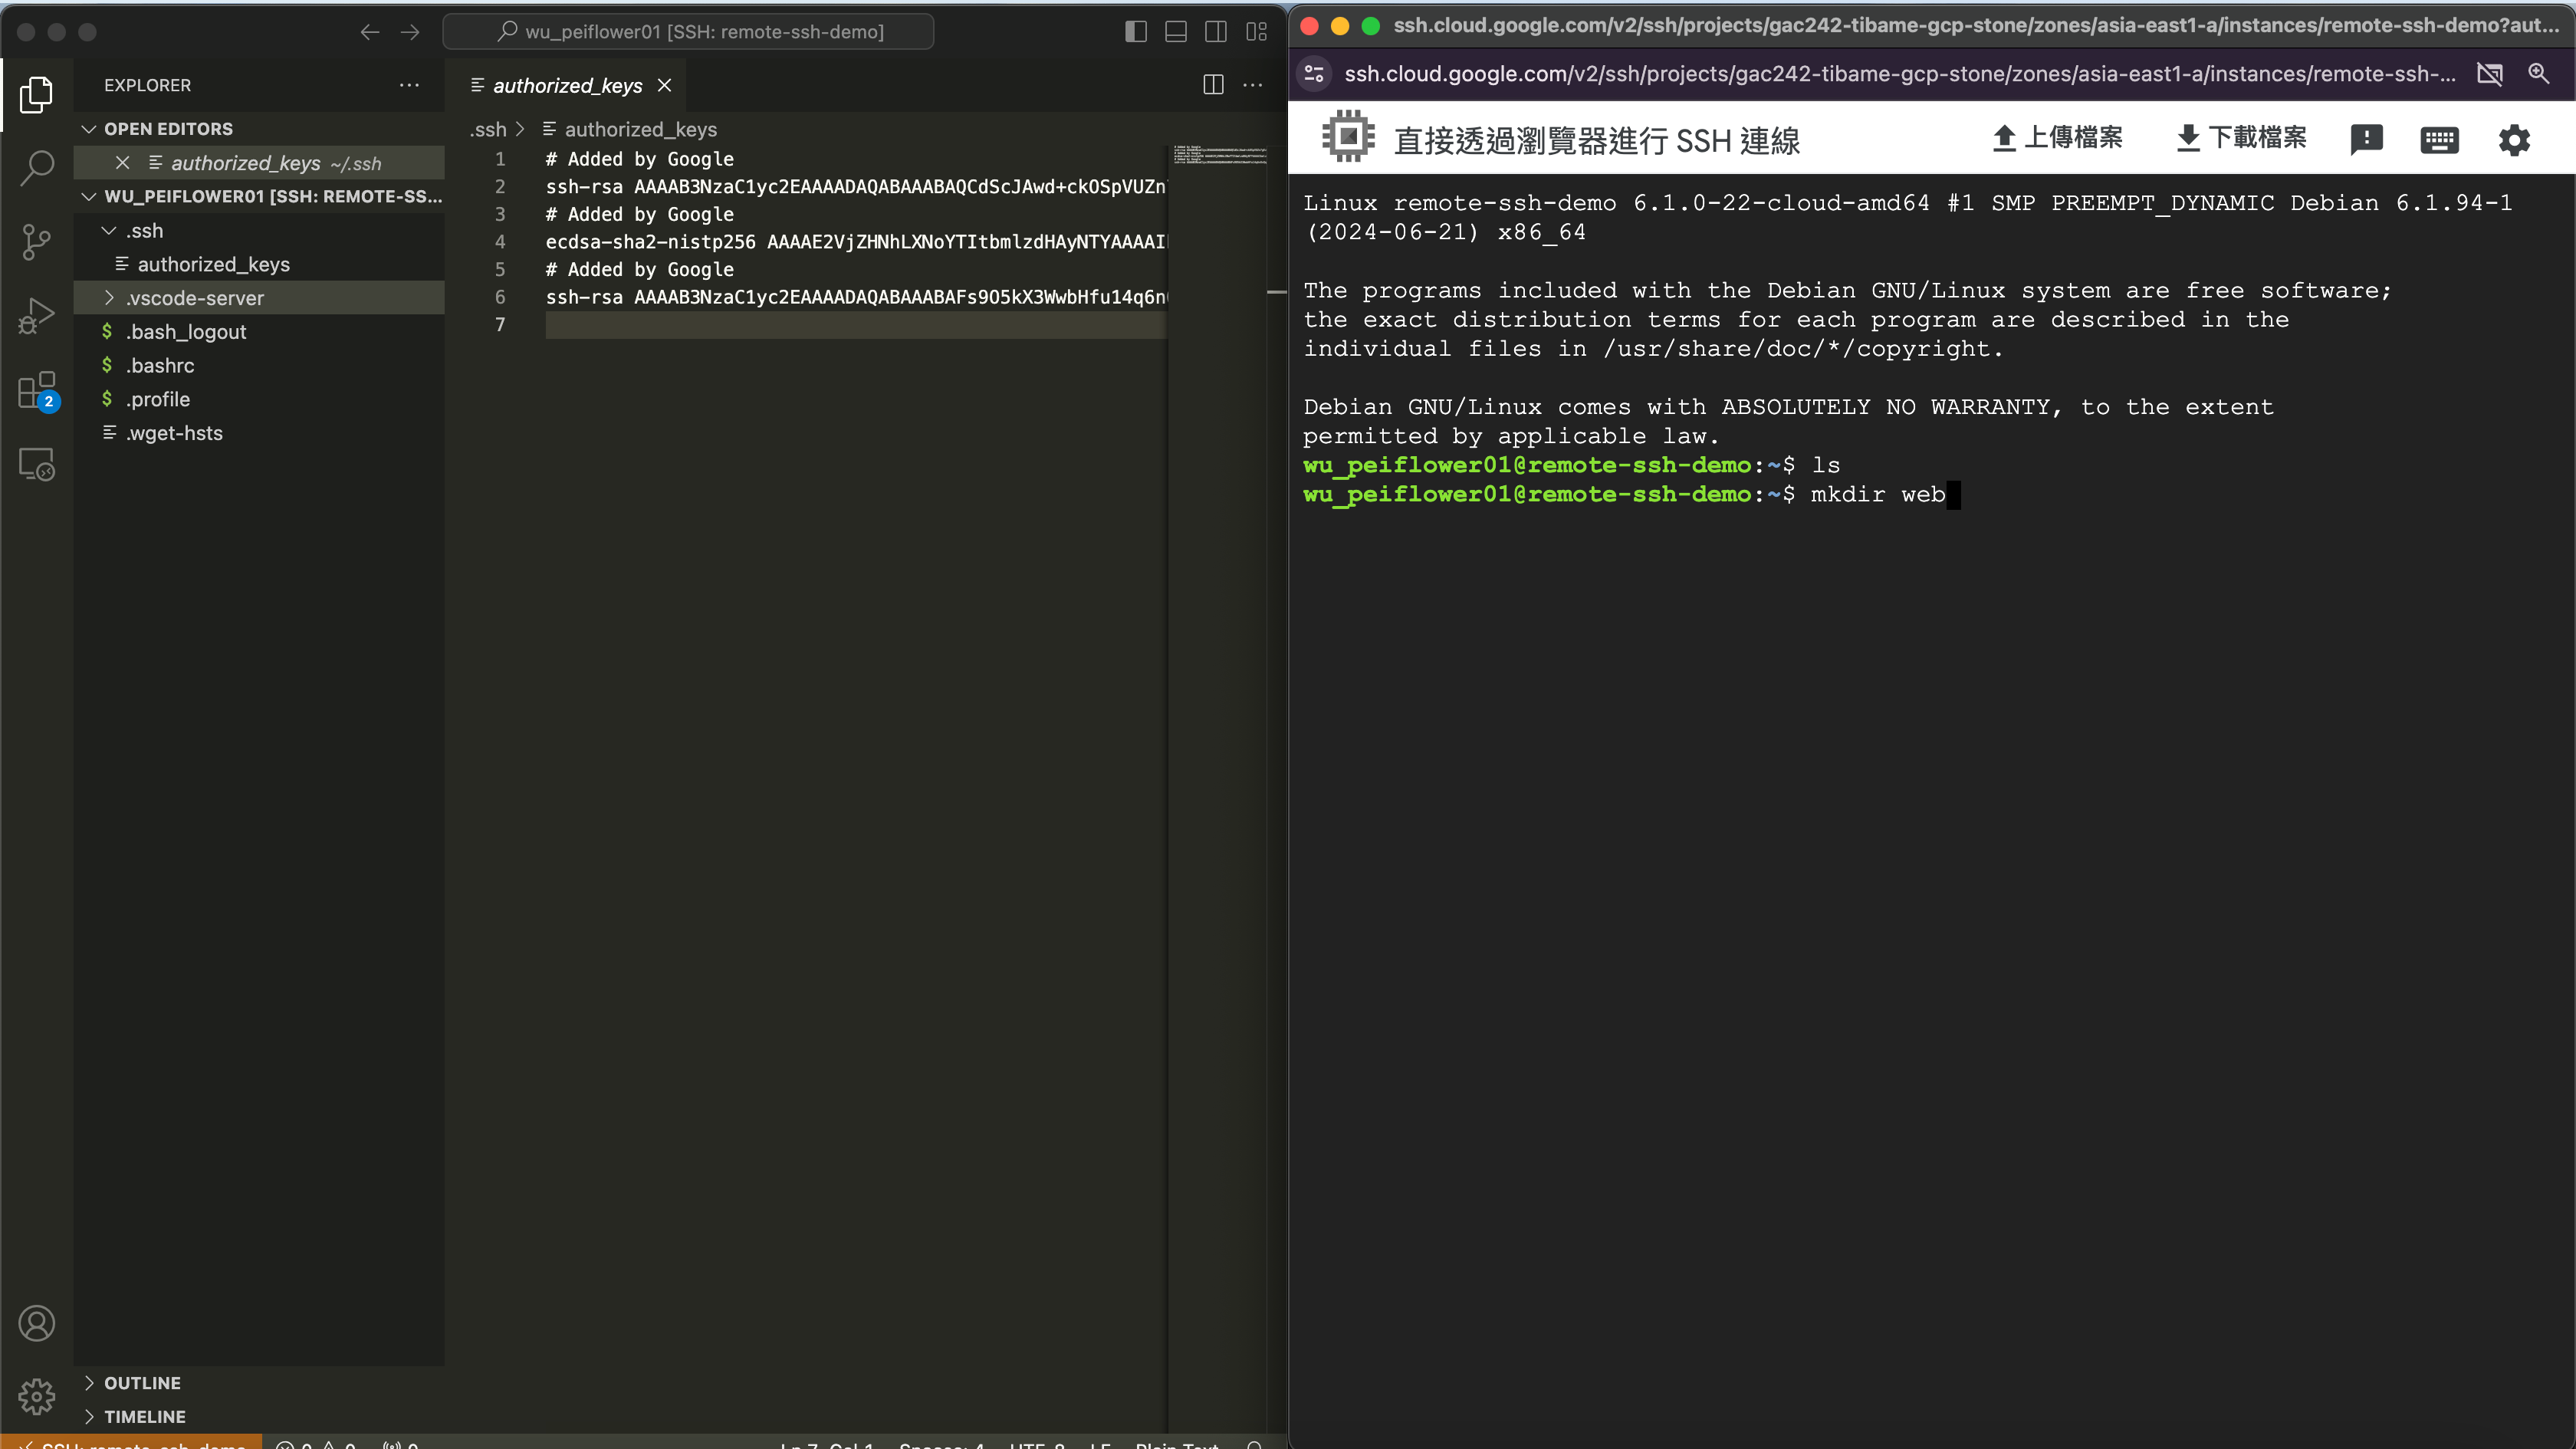Expand the .vscode-server folder
Viewport: 2576px width, 1449px height.
[194, 298]
